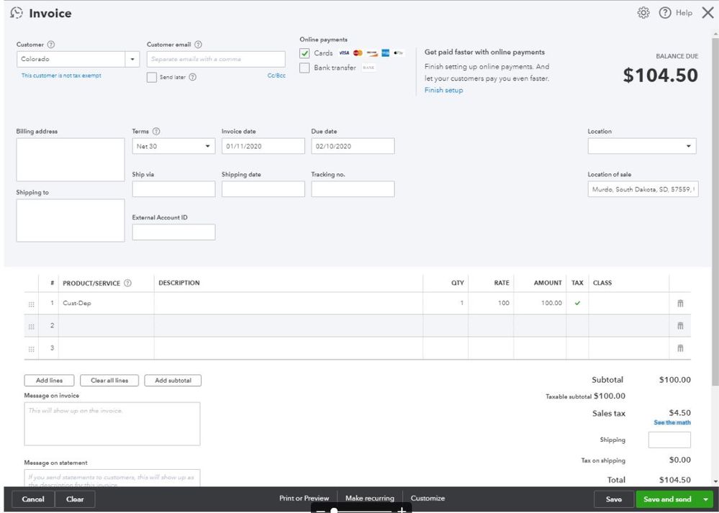Screen dimensions: 719x513
Task: Grab the drag handle of line 3
Action: (31, 350)
